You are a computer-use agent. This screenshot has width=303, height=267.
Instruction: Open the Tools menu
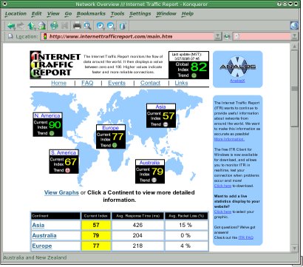point(118,14)
